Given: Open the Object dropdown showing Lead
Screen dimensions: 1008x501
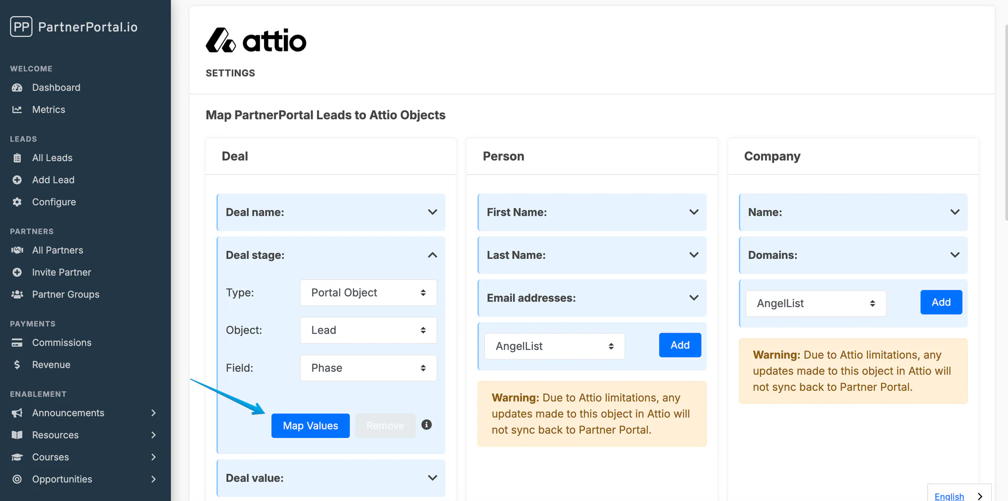Looking at the screenshot, I should click(368, 330).
